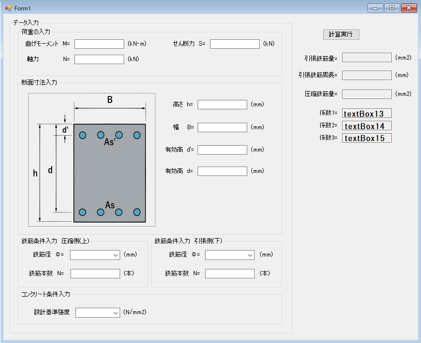Click the 引張鉄筋周長= label

318,75
